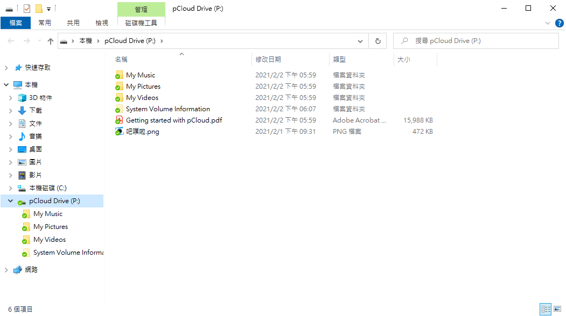Switch to Large icons view layout button
The height and width of the screenshot is (316, 566).
click(558, 309)
